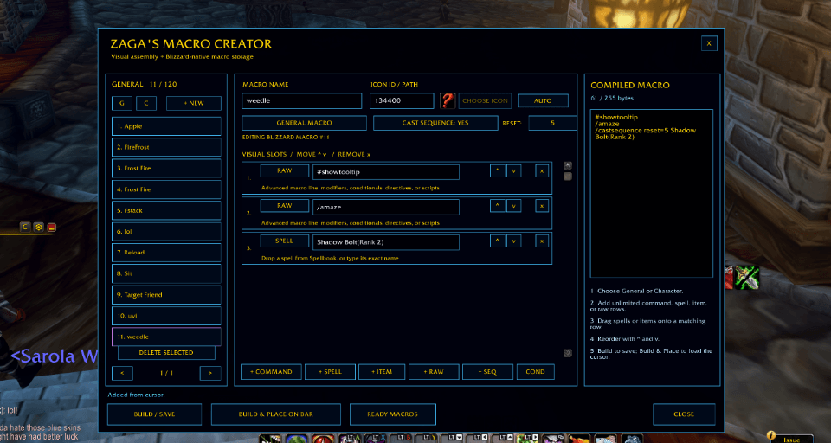Viewport: 831px width, 443px height.
Task: Select macro 3. Frost Fire
Action: [x=166, y=168]
